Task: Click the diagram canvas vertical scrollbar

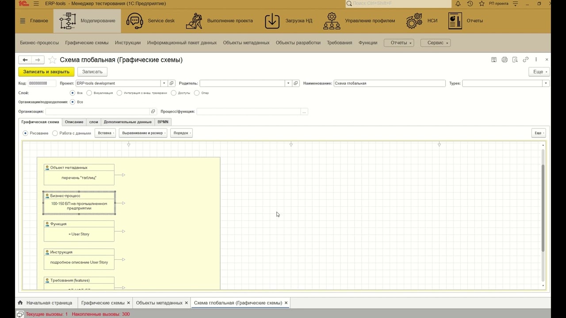Action: pyautogui.click(x=543, y=208)
